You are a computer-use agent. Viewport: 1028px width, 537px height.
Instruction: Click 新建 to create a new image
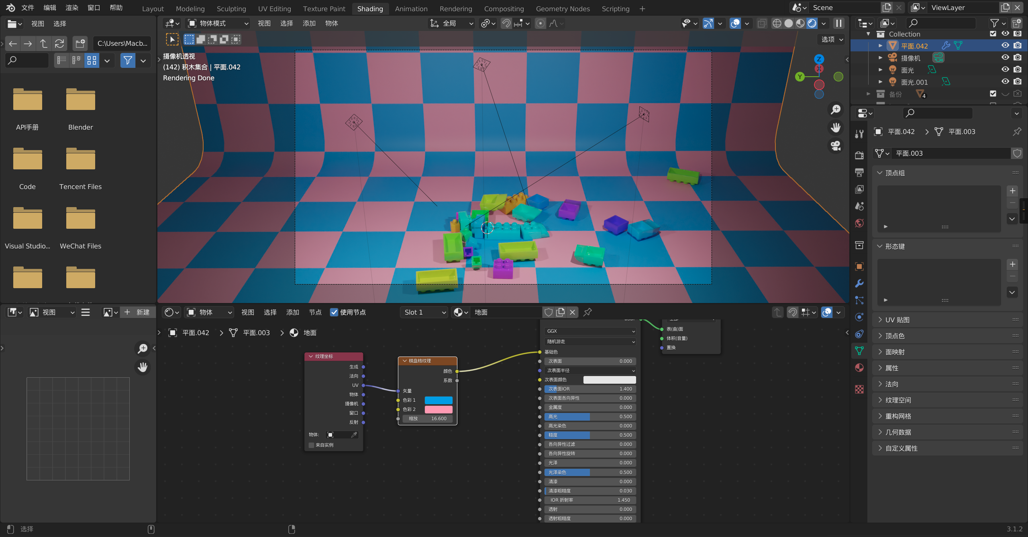[x=137, y=312]
